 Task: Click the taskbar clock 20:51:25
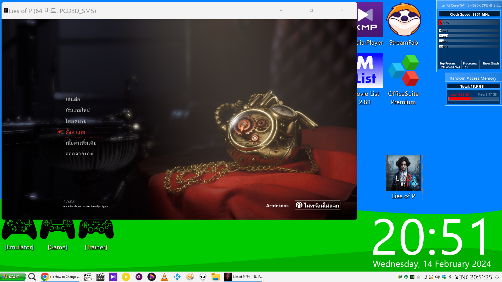(481, 277)
